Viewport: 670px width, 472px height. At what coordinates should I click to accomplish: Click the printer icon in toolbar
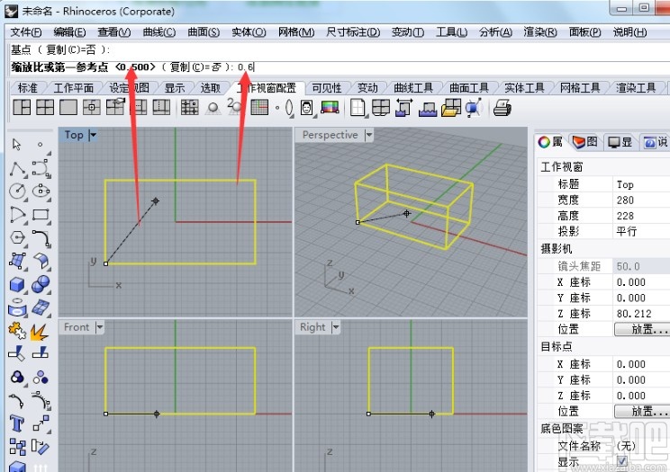pyautogui.click(x=502, y=108)
